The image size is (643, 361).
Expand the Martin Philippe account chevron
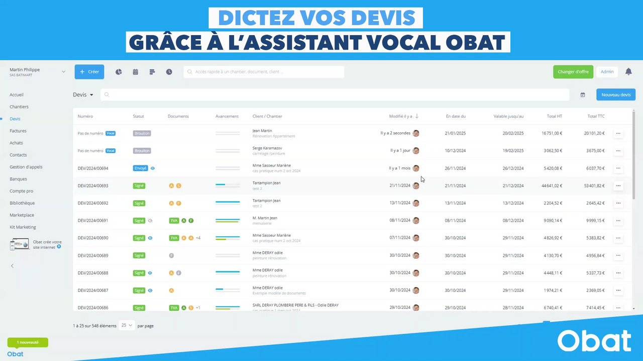click(63, 72)
